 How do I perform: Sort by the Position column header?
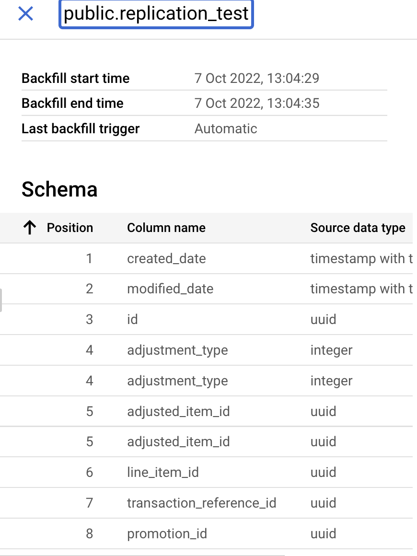pyautogui.click(x=69, y=228)
